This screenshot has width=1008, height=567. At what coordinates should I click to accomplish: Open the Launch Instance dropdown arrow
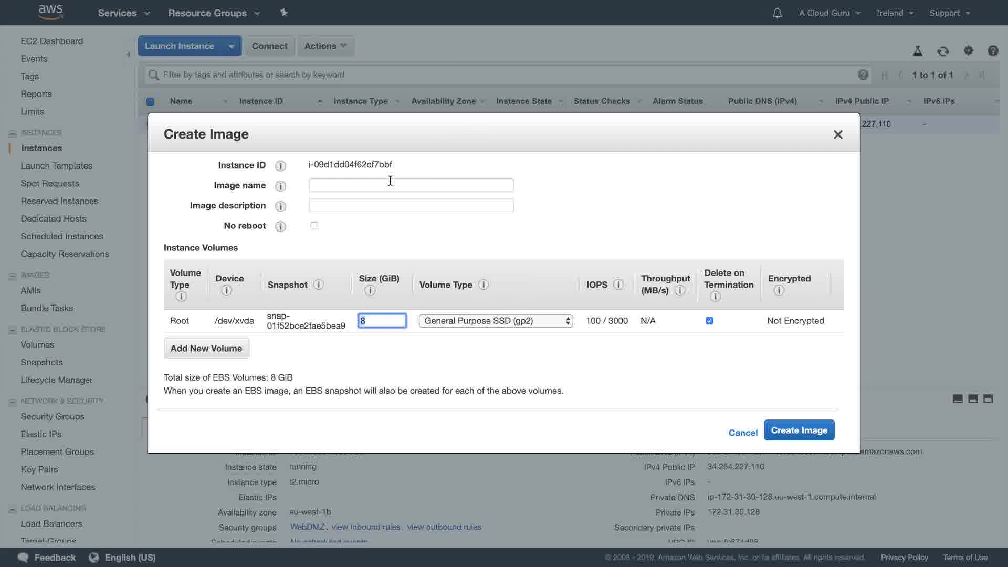point(231,46)
